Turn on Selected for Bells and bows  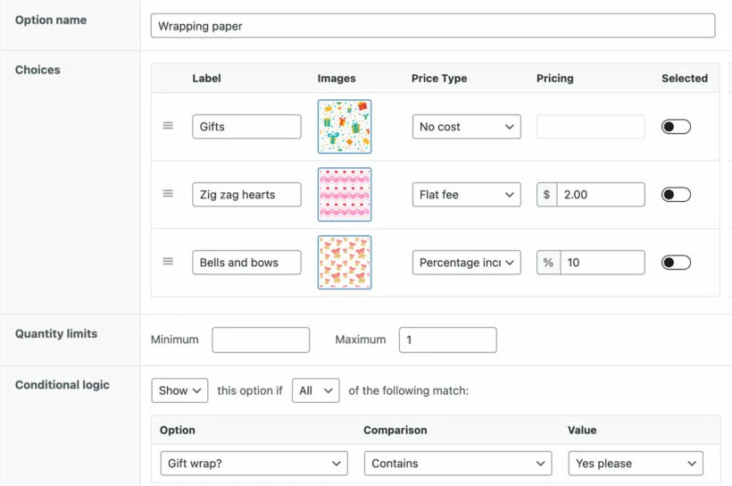tap(676, 263)
